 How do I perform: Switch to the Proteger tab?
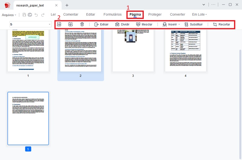[155, 14]
